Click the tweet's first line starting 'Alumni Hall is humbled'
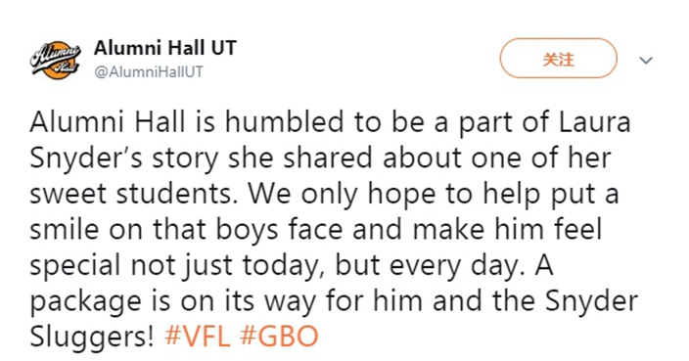689x361 pixels. [330, 122]
